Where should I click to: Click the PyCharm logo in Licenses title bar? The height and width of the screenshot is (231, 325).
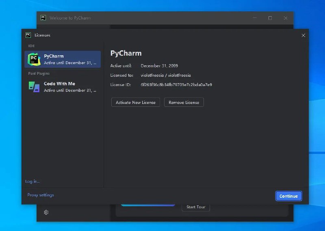28,35
